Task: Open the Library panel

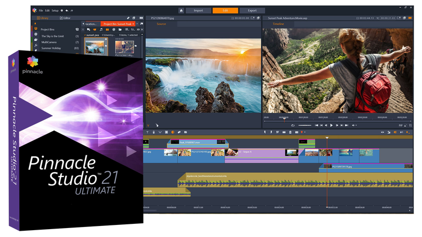Action: coord(43,18)
